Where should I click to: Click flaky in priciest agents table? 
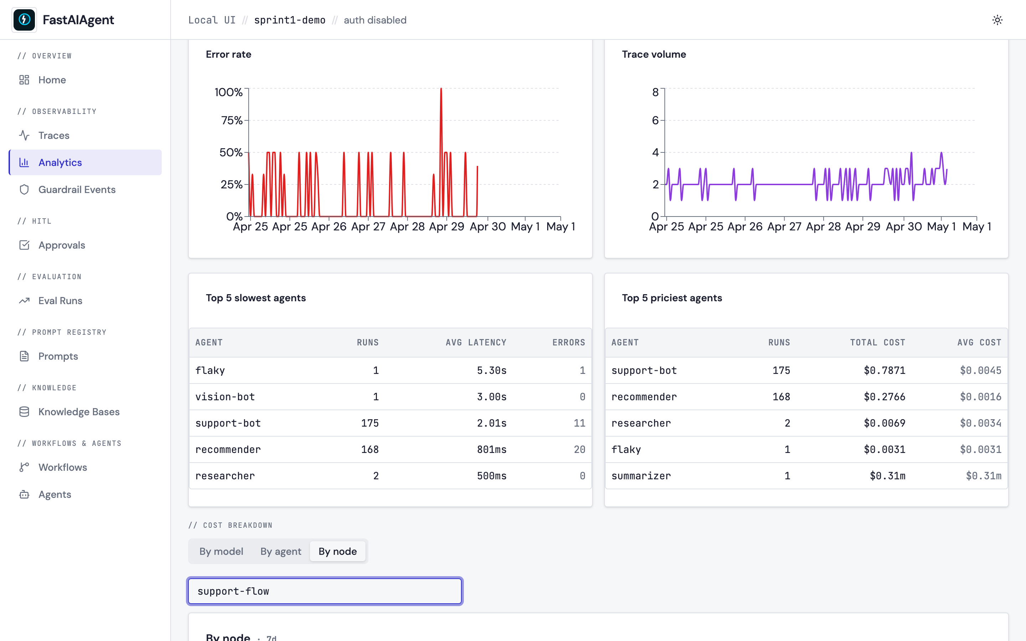806,449
